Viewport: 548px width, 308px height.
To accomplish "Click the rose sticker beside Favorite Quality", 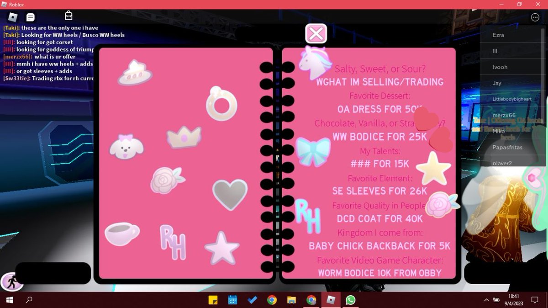I will click(442, 204).
